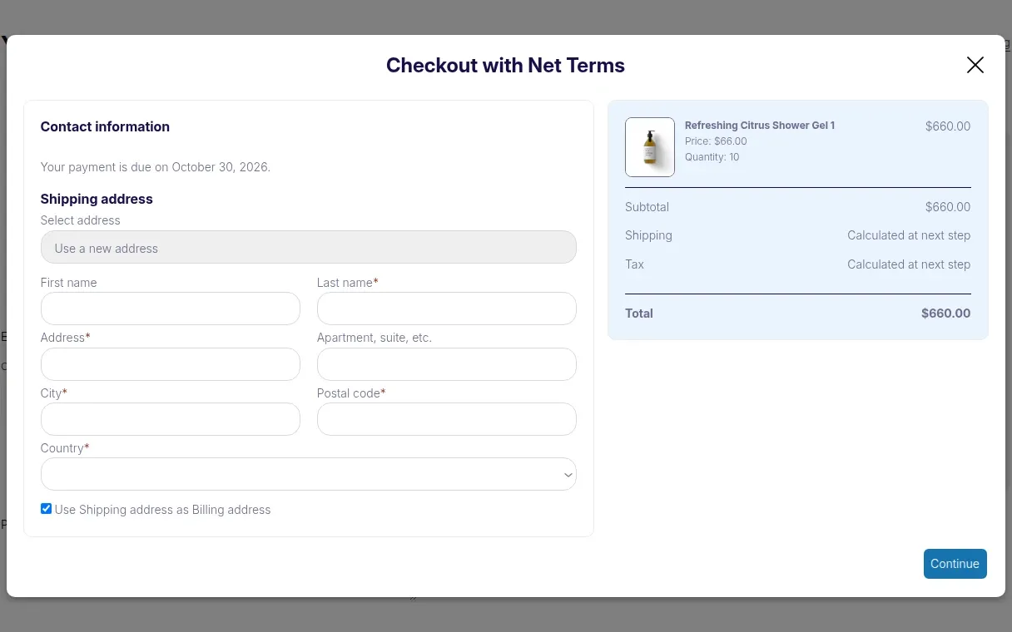Click the Shipping address heading
The height and width of the screenshot is (632, 1012).
(x=97, y=199)
